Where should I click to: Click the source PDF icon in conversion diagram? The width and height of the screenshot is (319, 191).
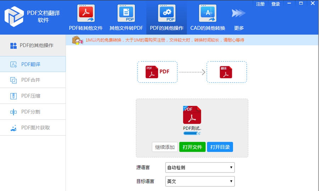click(152, 72)
